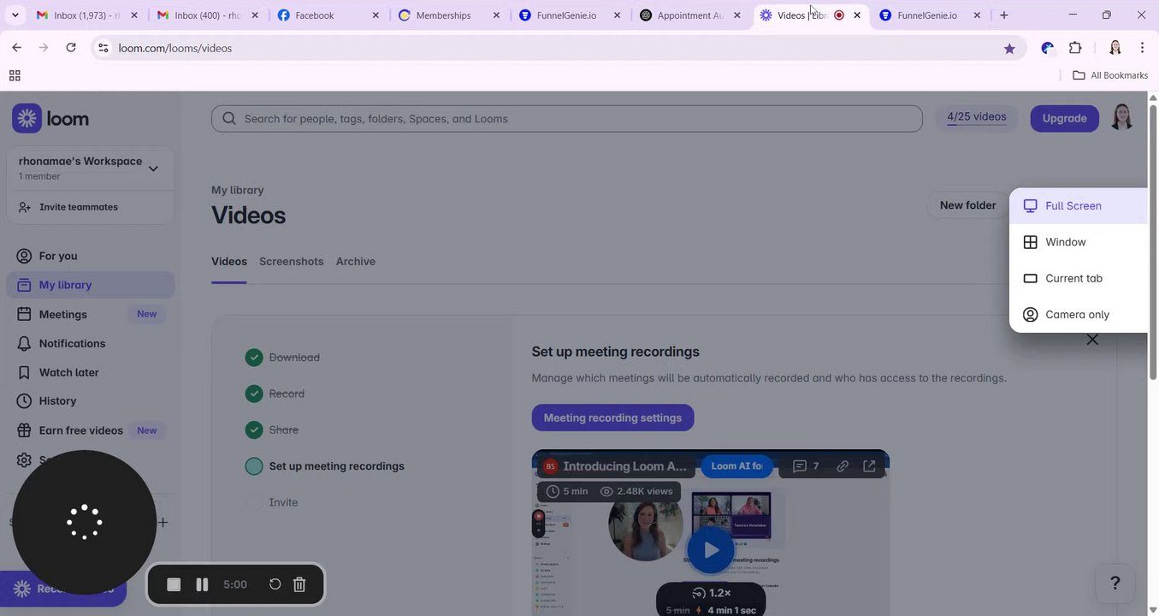Click the Upgrade button
1159x616 pixels.
pos(1064,118)
